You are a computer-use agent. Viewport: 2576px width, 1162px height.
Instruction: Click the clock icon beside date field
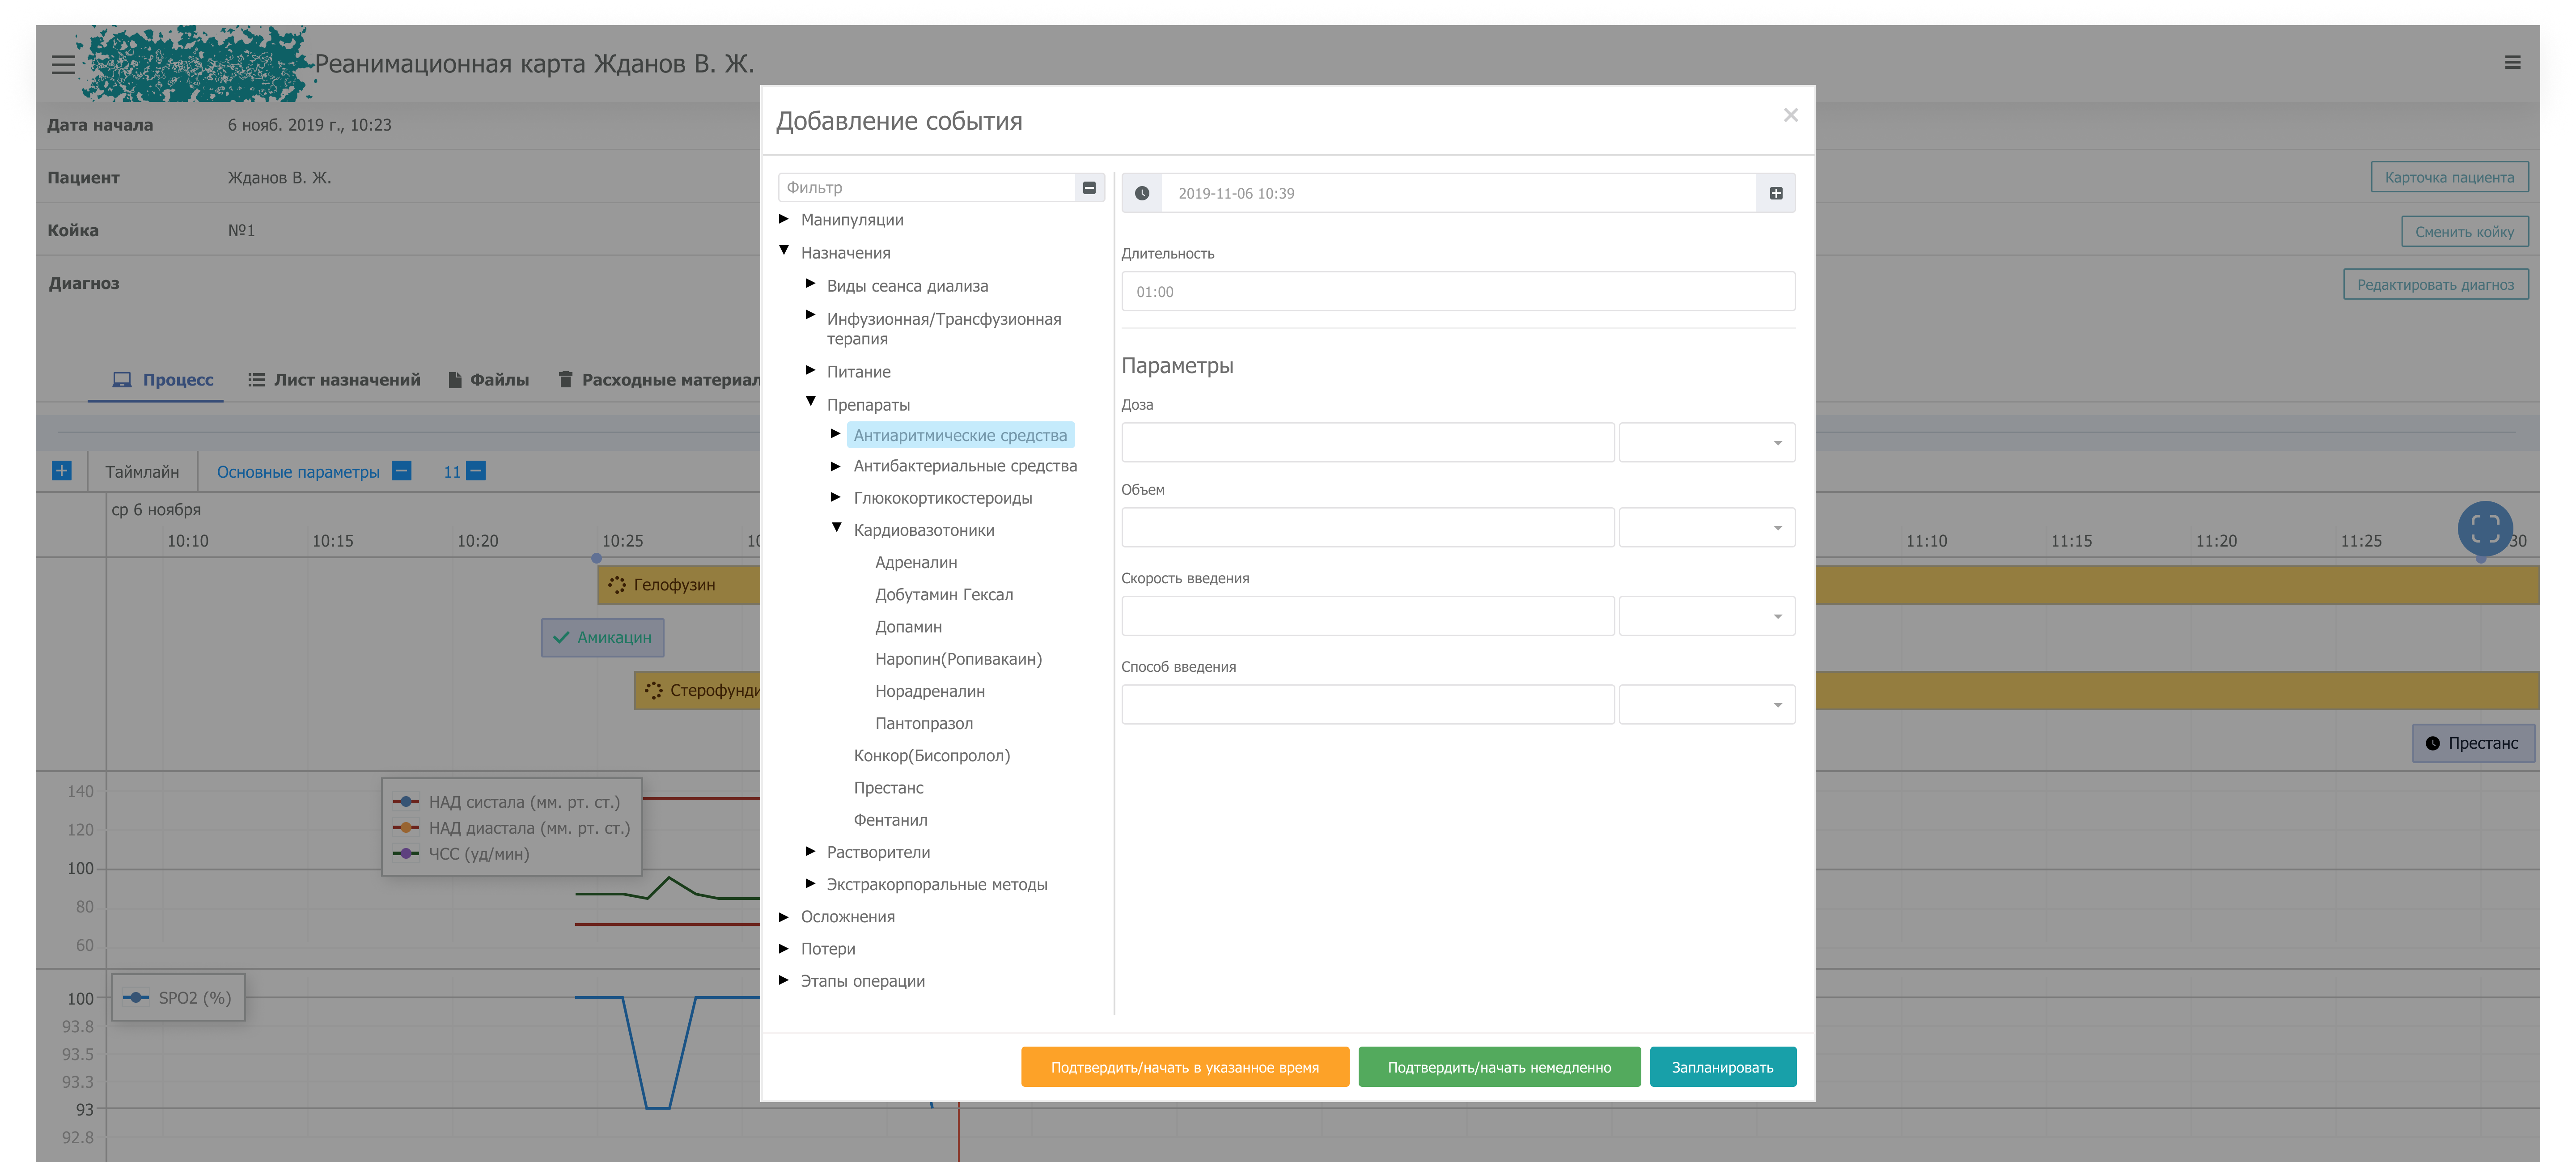coord(1142,193)
